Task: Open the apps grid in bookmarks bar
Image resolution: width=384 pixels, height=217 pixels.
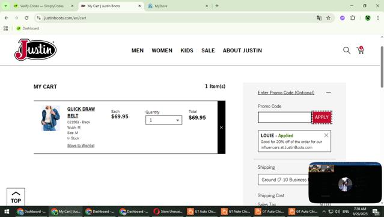Action: point(5,28)
